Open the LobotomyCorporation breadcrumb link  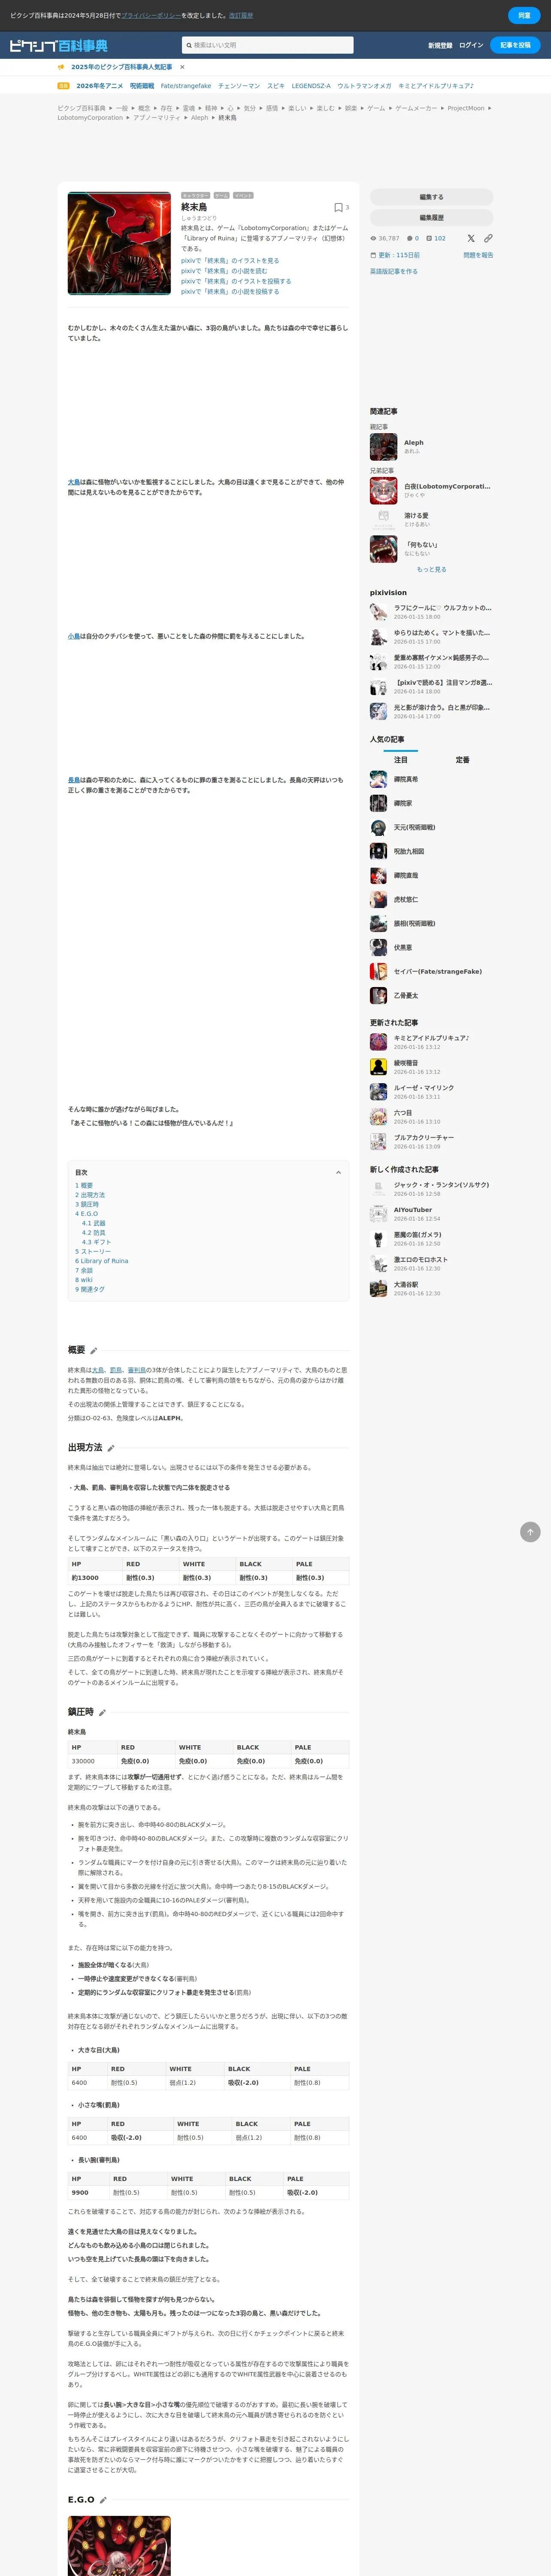[90, 118]
